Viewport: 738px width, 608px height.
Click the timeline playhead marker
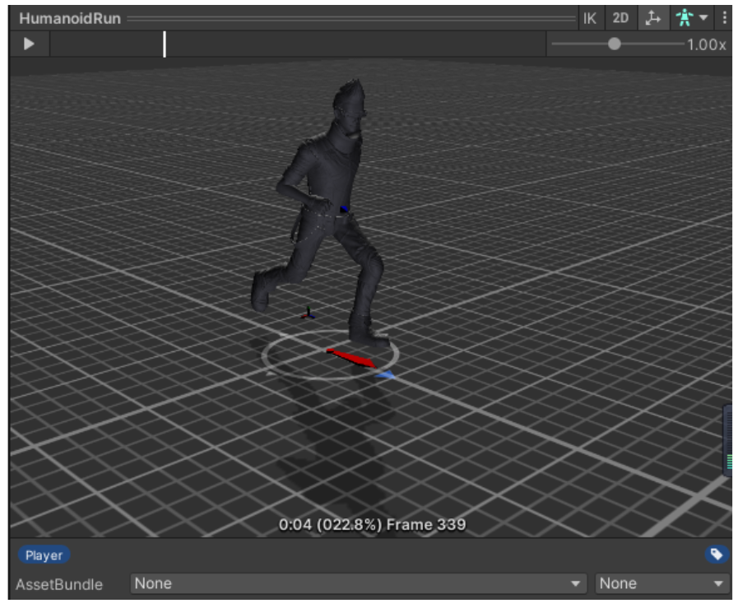click(x=165, y=44)
